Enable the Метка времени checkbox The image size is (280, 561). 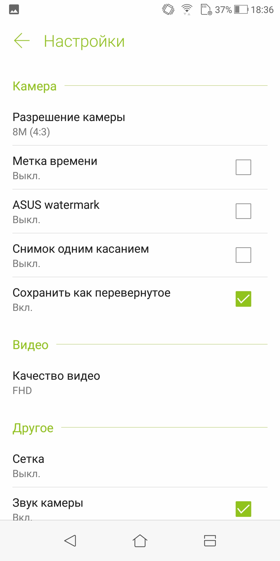243,167
